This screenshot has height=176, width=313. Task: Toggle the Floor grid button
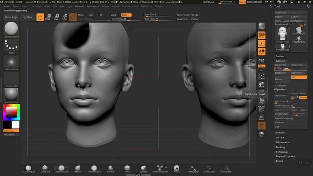[261, 44]
